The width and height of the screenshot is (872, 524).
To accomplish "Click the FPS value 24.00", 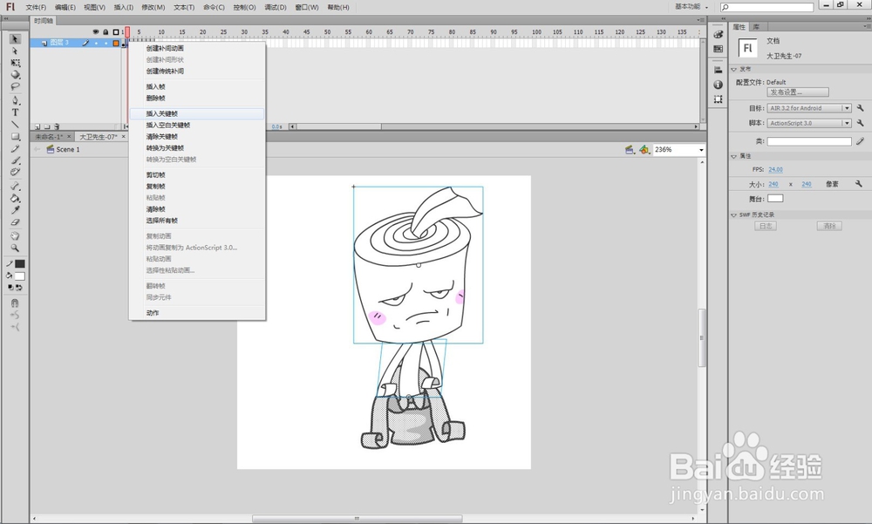I will click(x=775, y=170).
